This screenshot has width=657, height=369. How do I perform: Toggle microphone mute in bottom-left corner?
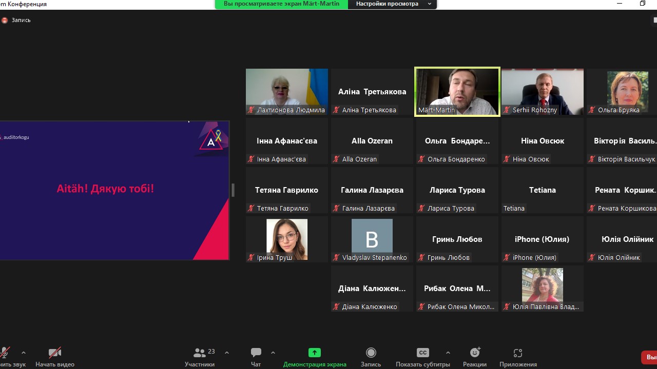[5, 354]
